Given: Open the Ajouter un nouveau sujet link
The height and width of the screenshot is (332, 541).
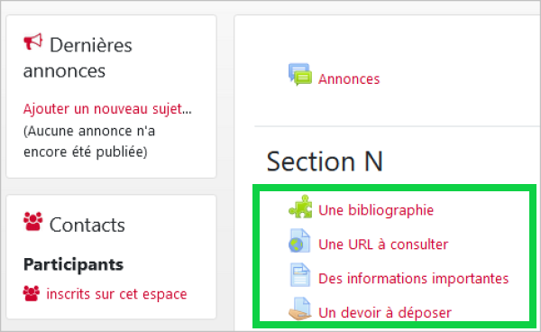Looking at the screenshot, I should [107, 109].
